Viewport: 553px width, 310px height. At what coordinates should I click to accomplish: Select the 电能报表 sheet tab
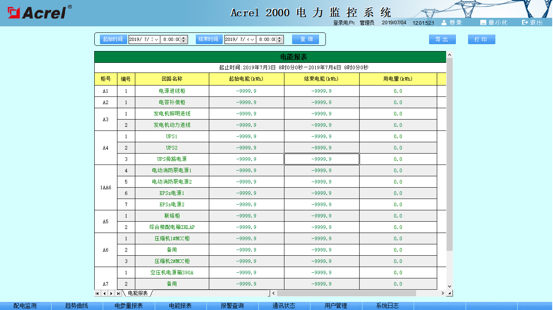(138, 293)
